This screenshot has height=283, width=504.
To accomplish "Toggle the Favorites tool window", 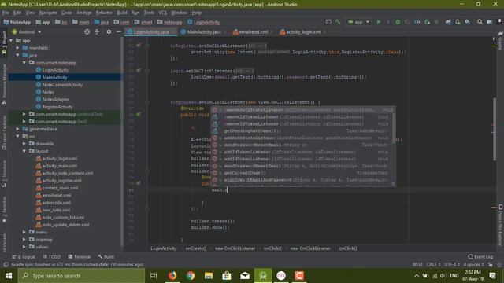I will 4,210.
